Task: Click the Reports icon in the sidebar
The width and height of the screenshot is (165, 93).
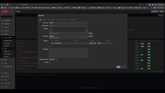Action: 2,34
